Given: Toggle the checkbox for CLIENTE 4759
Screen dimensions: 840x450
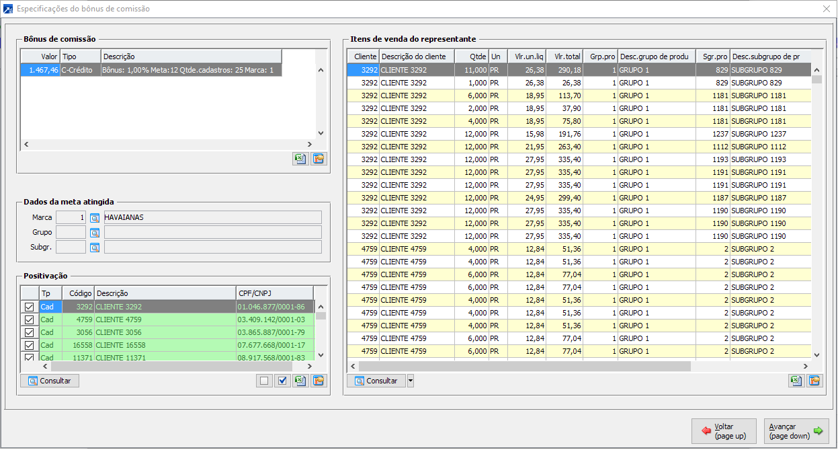Looking at the screenshot, I should pos(30,320).
